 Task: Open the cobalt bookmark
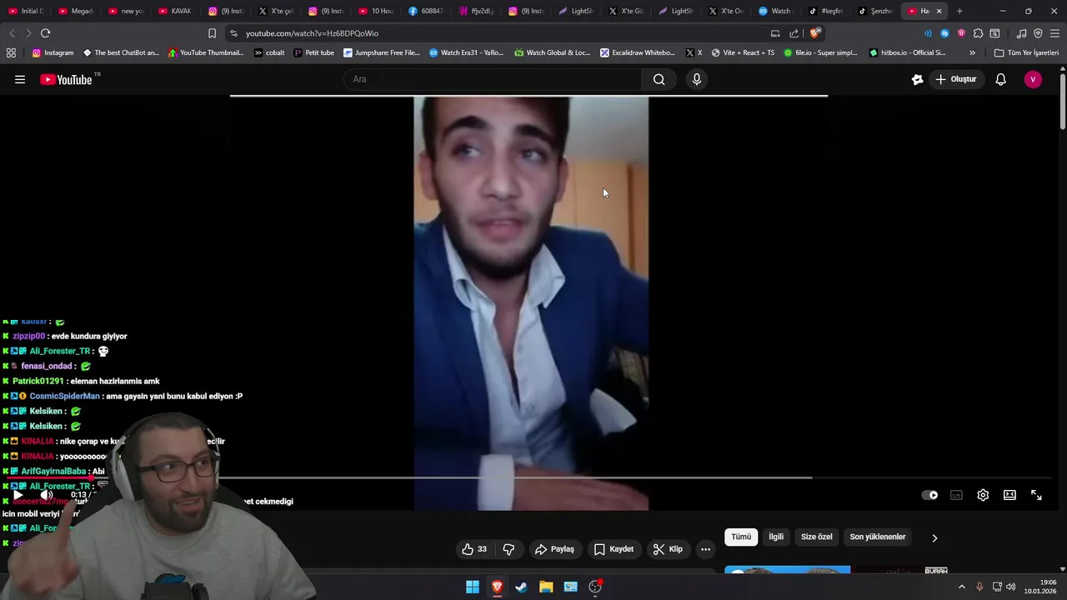(x=269, y=52)
